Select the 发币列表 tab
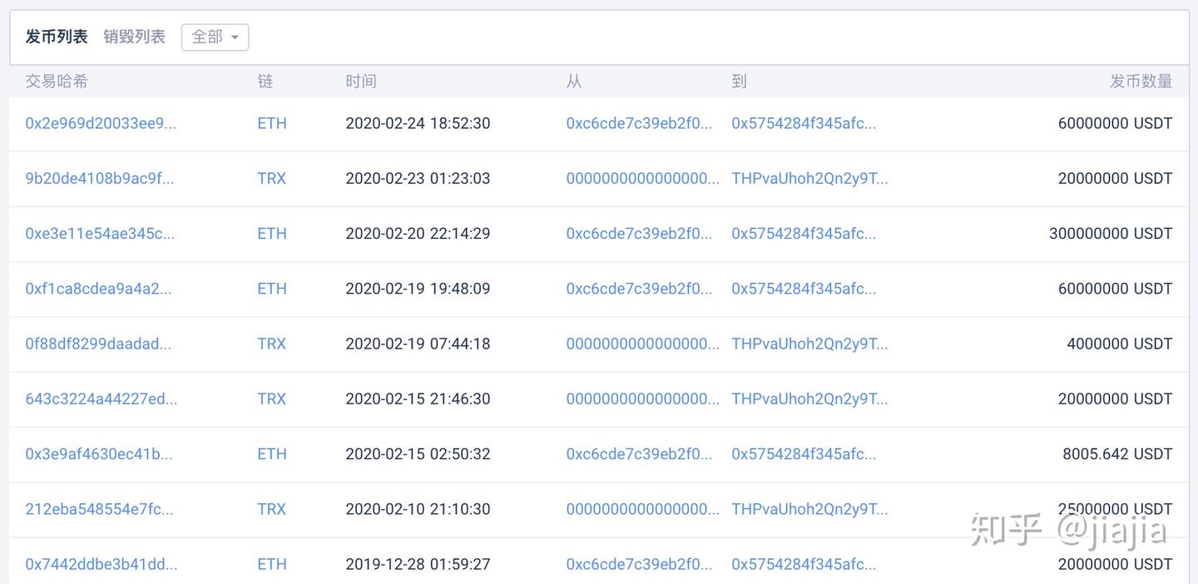 coord(57,37)
